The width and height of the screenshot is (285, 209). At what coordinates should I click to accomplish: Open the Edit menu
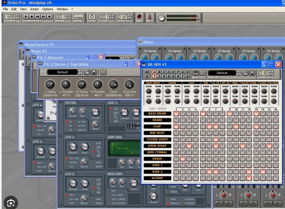(x=14, y=9)
